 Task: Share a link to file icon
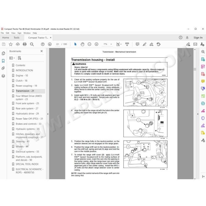(x=188, y=44)
